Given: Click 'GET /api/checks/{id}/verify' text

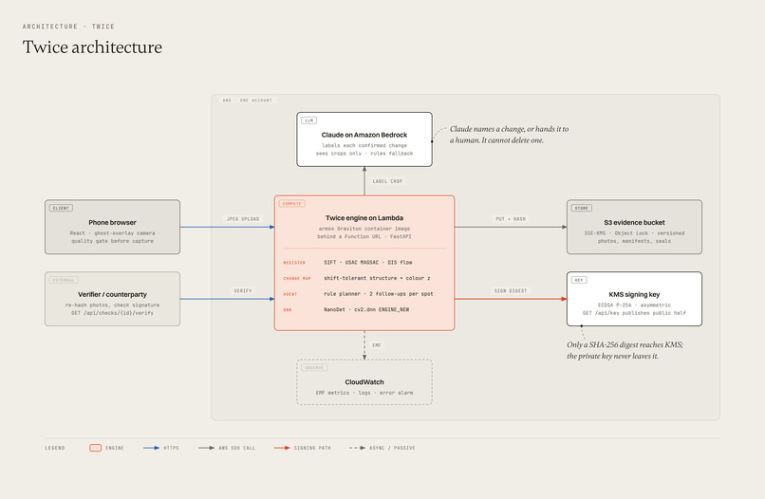Looking at the screenshot, I should (x=112, y=313).
